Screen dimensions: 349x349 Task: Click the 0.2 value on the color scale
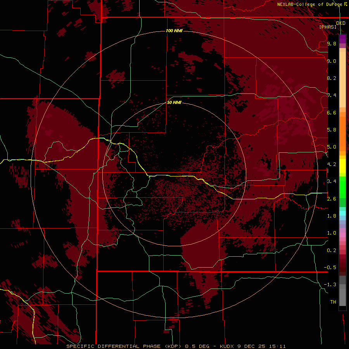(332, 251)
